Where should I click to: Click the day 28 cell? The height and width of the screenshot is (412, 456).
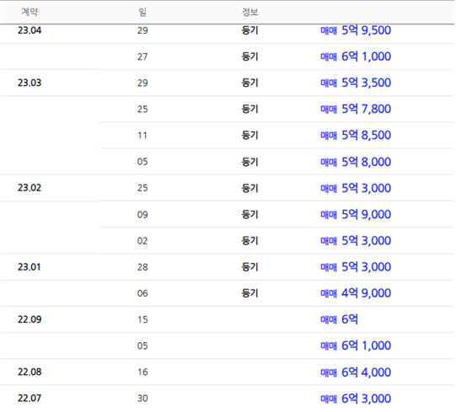pyautogui.click(x=142, y=267)
